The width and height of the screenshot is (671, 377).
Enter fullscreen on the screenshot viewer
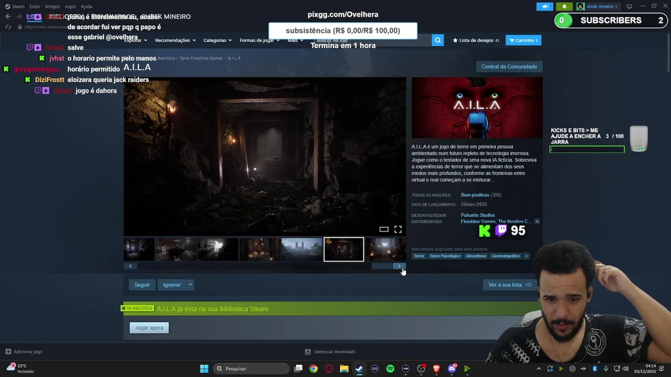tap(398, 229)
